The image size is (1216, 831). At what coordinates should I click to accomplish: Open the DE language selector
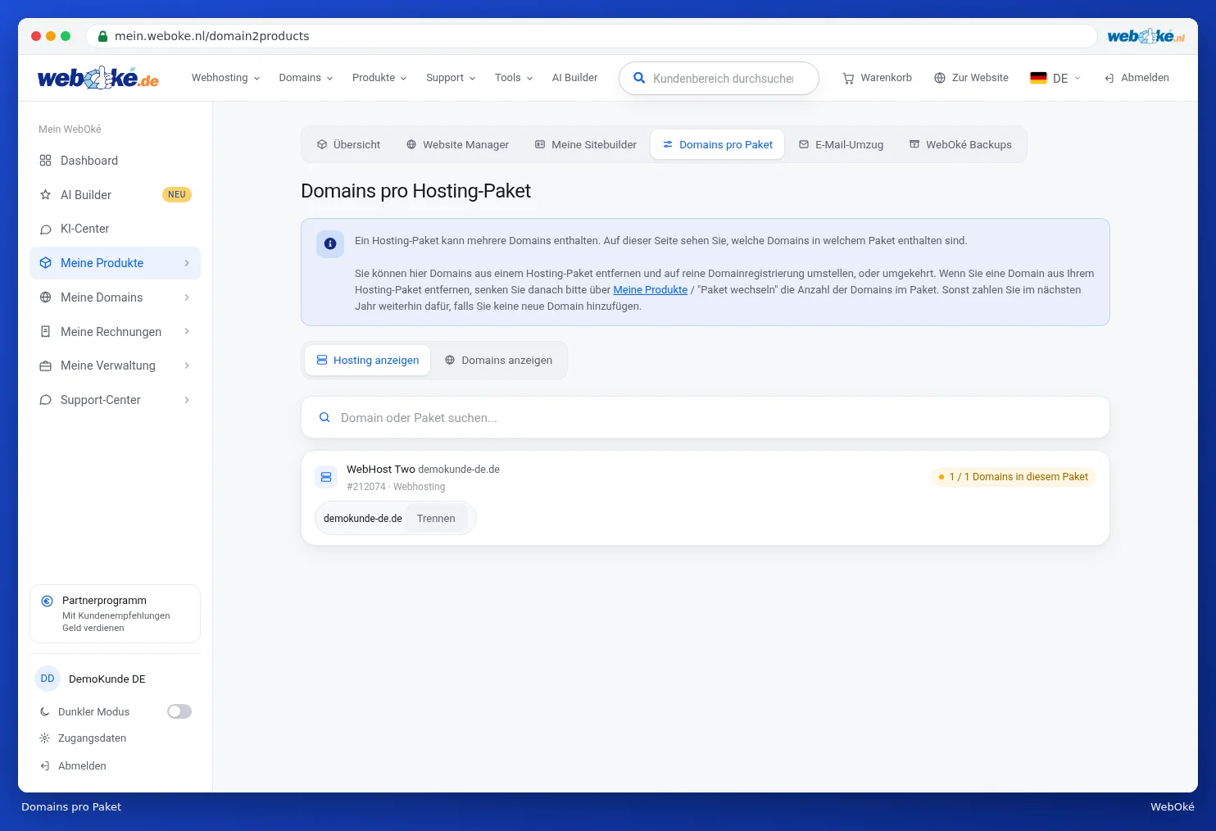click(x=1056, y=78)
